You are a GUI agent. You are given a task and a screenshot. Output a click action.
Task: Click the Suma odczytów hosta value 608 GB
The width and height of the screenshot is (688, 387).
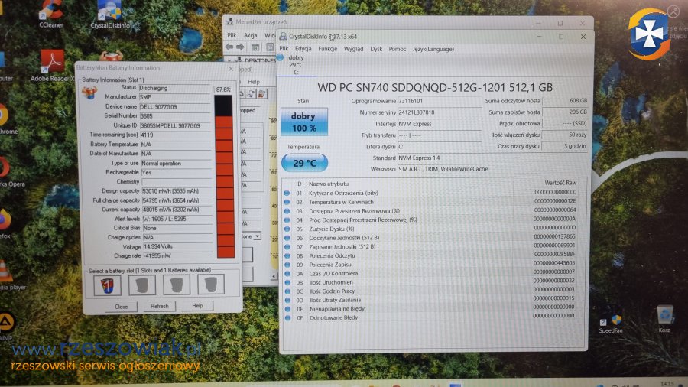pos(565,100)
